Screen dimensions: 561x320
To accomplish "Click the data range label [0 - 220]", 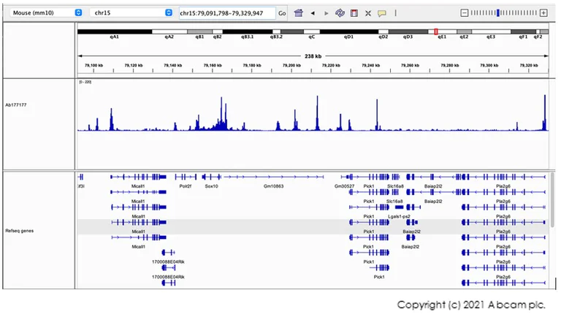I will (x=85, y=83).
